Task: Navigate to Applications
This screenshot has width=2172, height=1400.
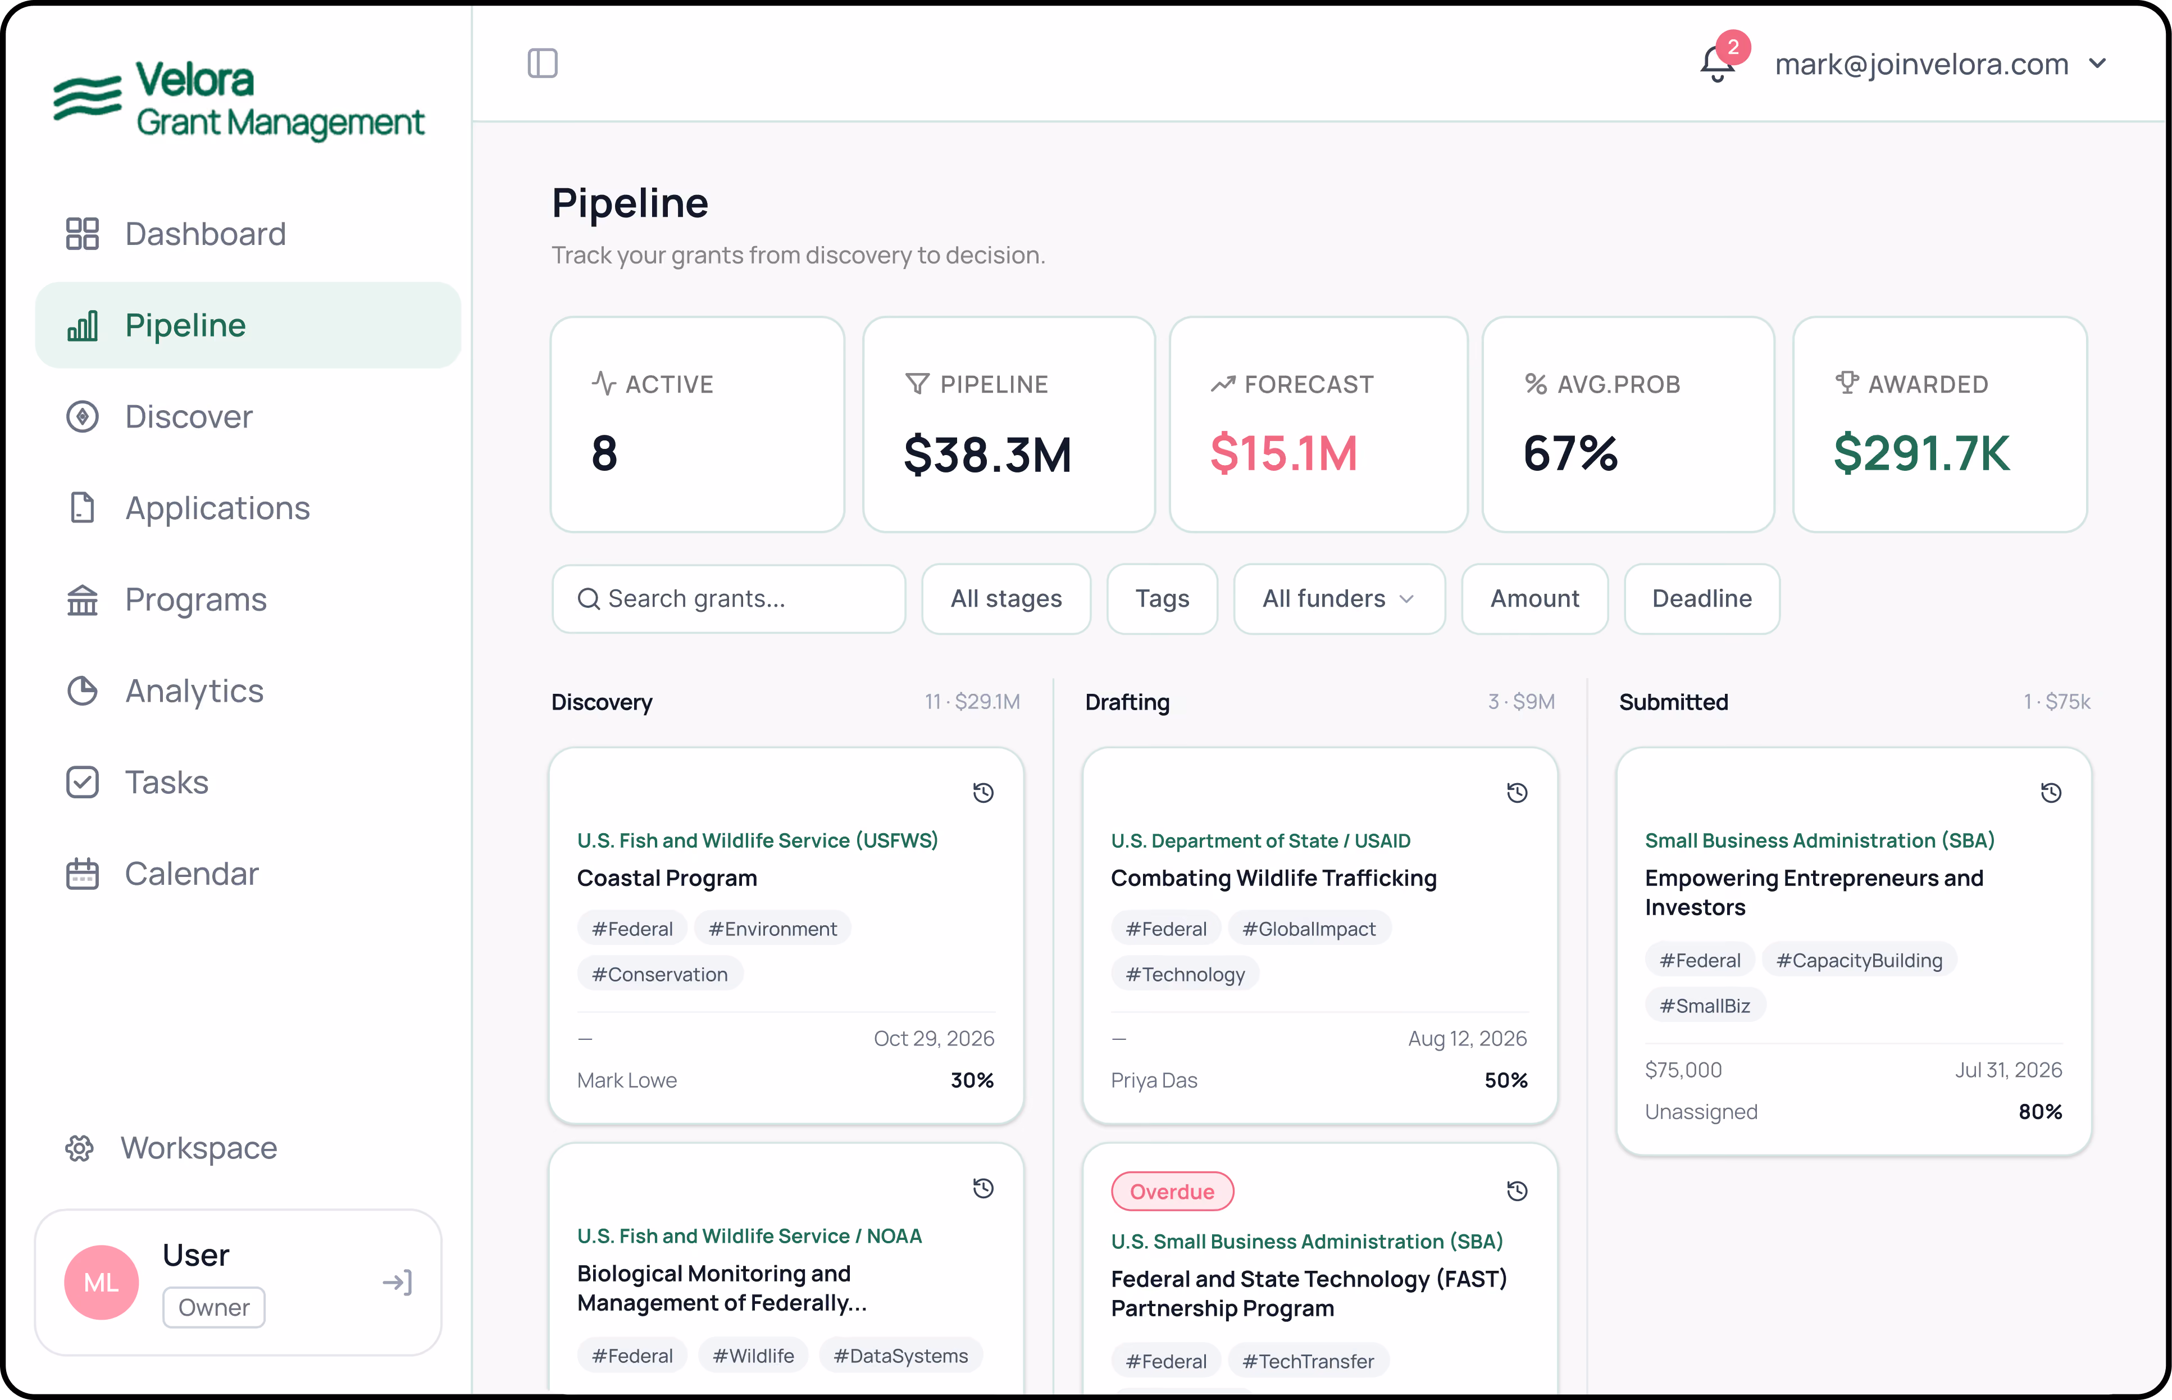Action: tap(247, 508)
